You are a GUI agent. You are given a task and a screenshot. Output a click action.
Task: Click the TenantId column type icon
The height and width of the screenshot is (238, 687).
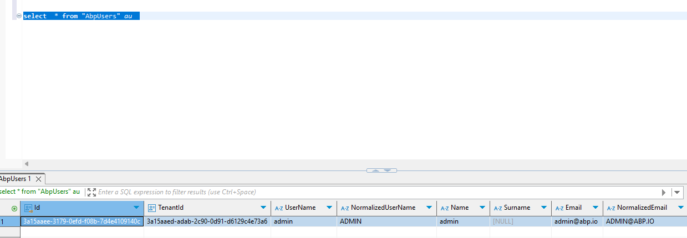152,208
